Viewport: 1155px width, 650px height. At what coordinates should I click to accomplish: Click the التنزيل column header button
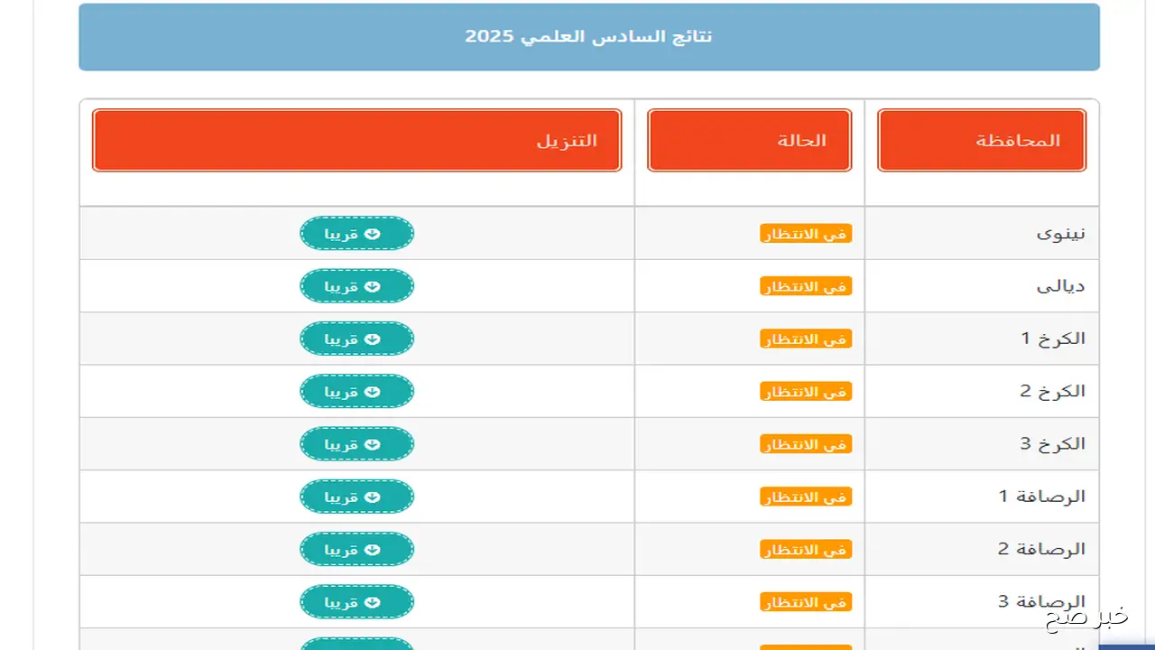[x=356, y=140]
